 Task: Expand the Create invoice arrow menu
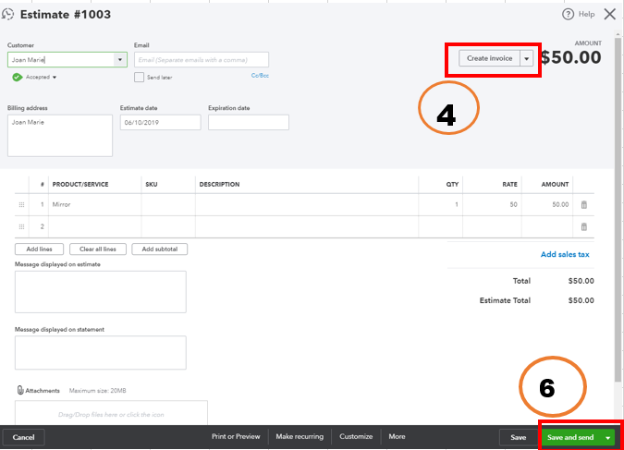point(527,58)
